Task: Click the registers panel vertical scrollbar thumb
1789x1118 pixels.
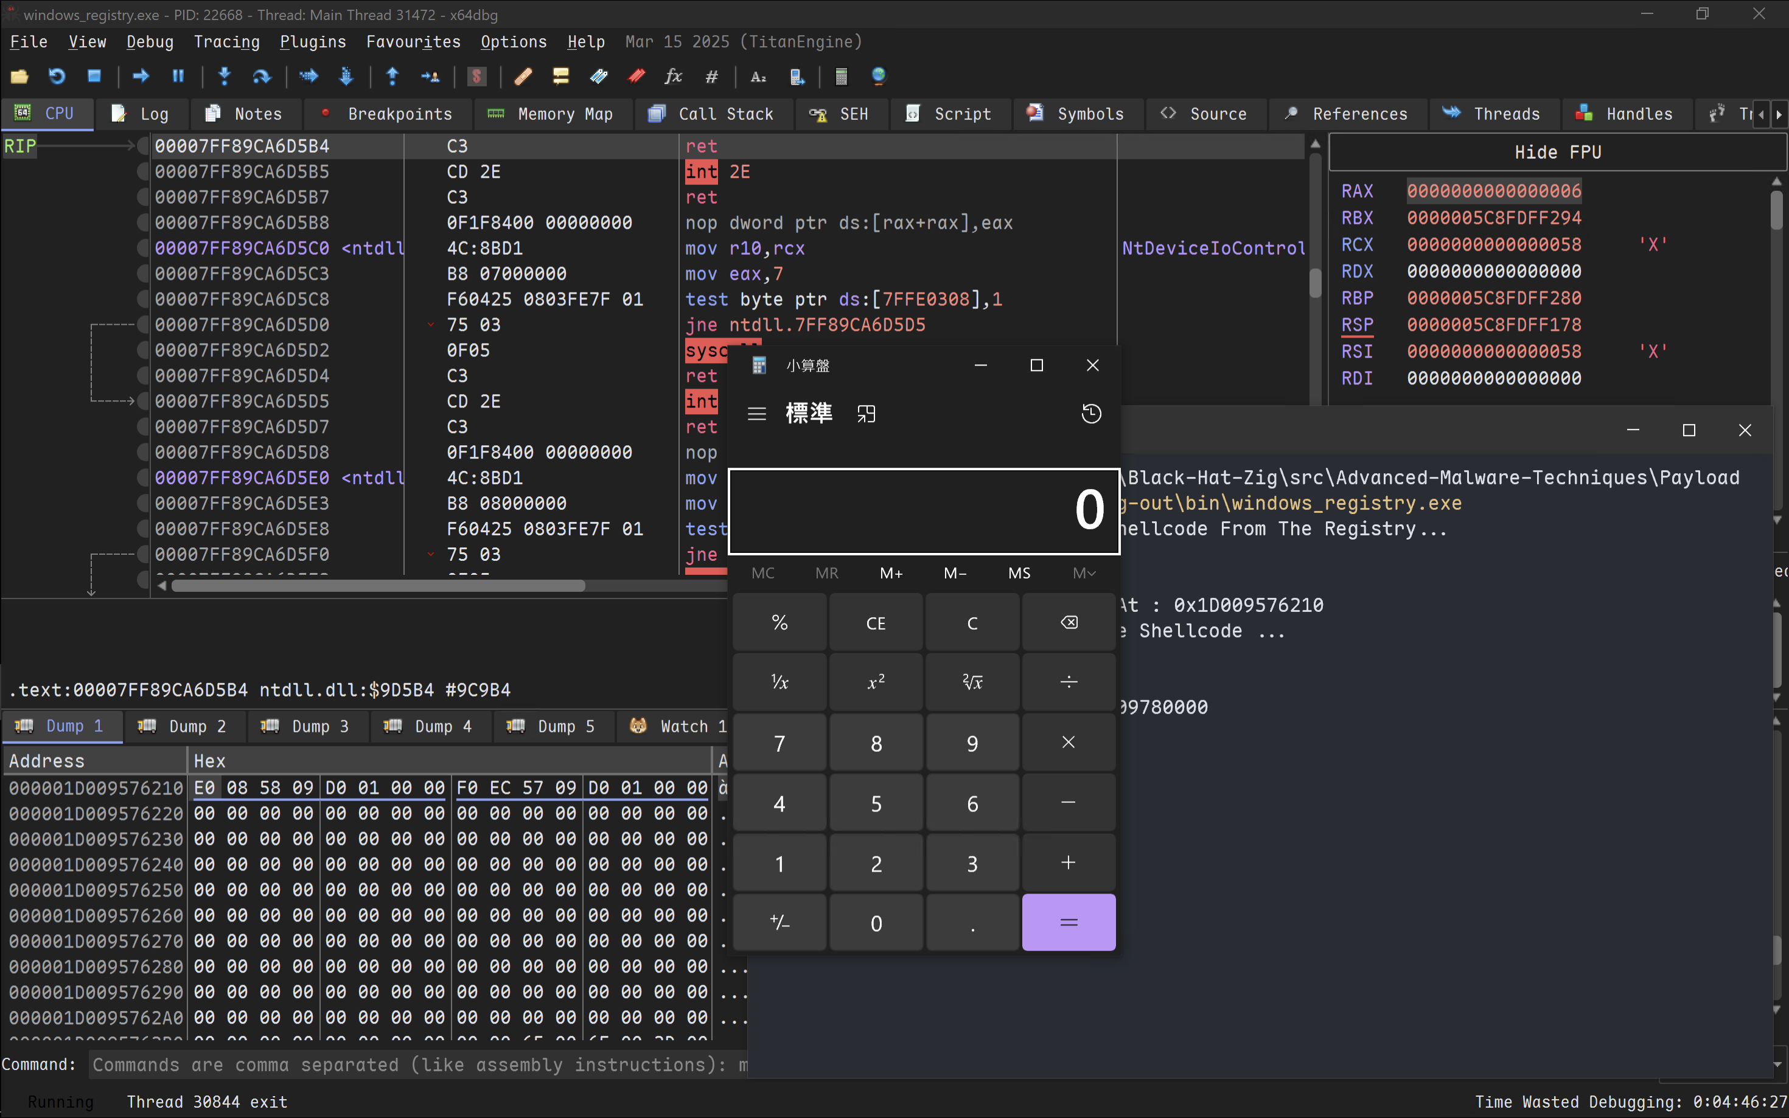Action: pyautogui.click(x=1776, y=210)
